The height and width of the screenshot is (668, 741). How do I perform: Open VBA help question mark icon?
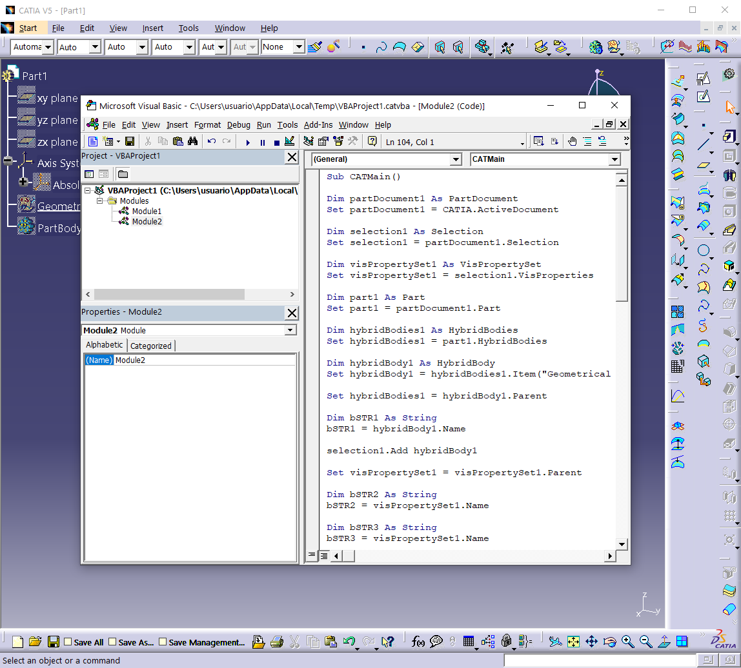(372, 141)
